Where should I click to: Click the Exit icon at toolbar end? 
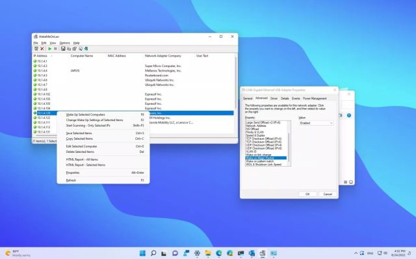(x=86, y=49)
